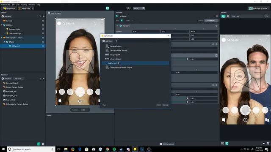Open the Project Info button
Viewport: 271px width, 152px height.
coord(9,8)
